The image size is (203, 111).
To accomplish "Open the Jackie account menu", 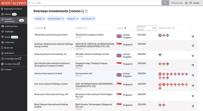I will point(194,3).
